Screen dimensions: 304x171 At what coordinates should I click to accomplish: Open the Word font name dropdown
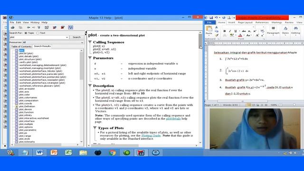pos(253,27)
